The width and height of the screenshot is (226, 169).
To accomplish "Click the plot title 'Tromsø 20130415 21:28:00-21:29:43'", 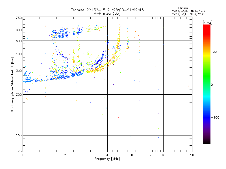I will 107,10.
